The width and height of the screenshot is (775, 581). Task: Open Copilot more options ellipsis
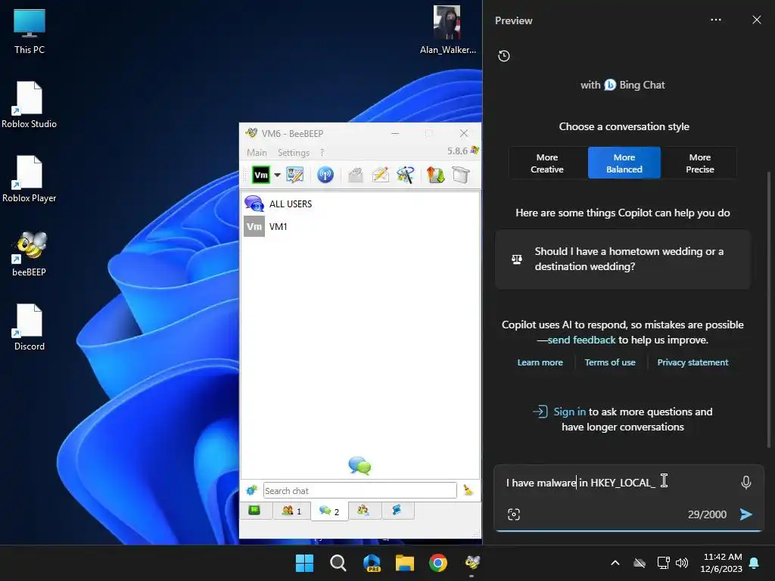point(716,20)
